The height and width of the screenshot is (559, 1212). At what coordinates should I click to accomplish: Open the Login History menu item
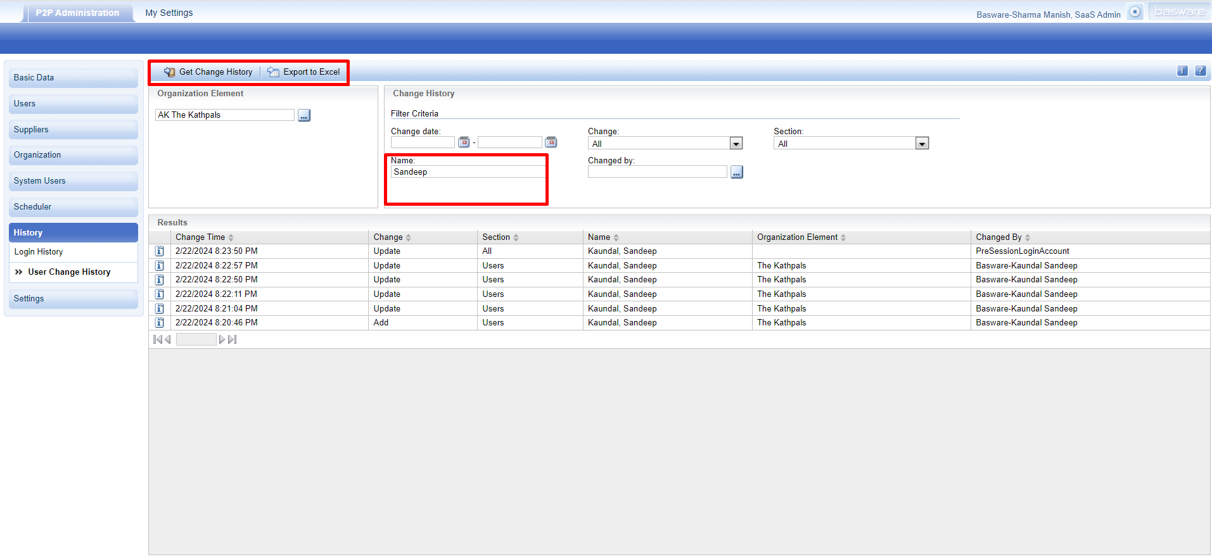click(x=39, y=252)
